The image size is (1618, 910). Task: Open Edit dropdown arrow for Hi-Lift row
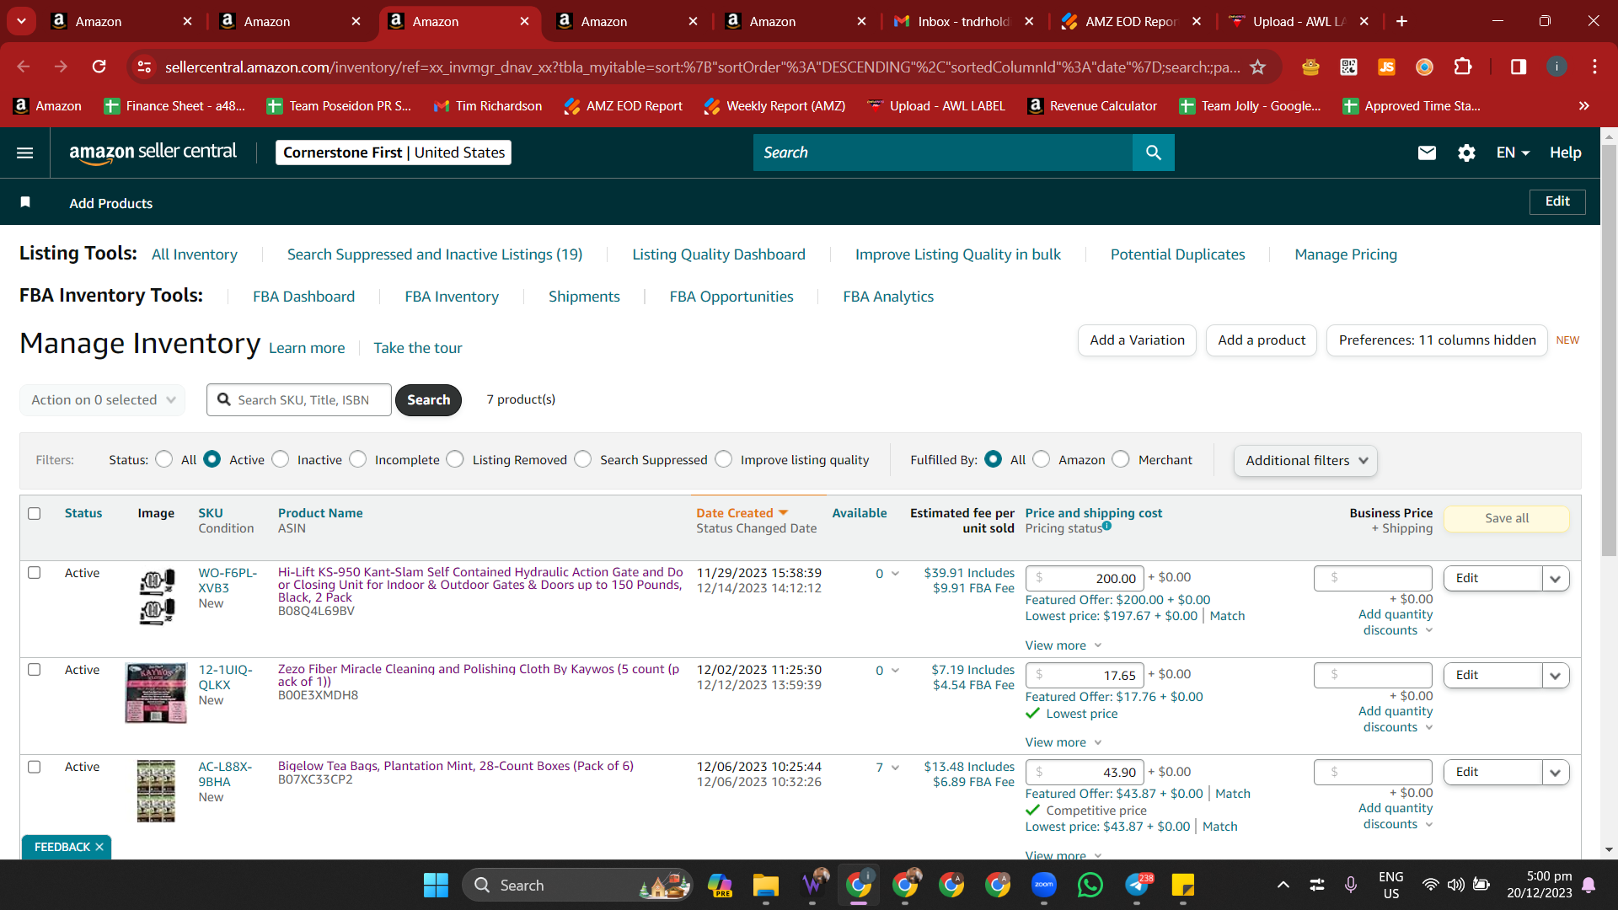[x=1556, y=578]
